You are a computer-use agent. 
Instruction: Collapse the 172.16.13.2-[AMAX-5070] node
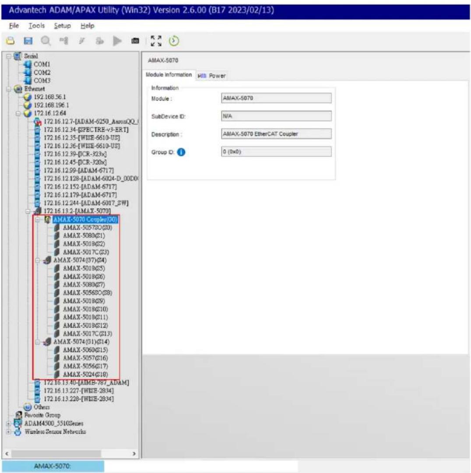coord(28,211)
